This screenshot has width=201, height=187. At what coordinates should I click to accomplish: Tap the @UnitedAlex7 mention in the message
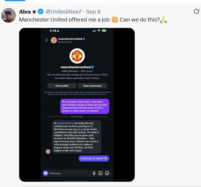click(x=65, y=123)
